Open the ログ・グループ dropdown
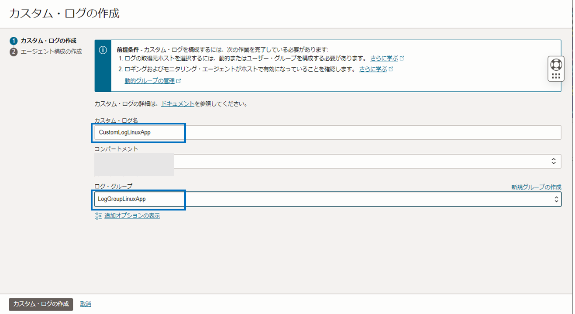 (328, 199)
